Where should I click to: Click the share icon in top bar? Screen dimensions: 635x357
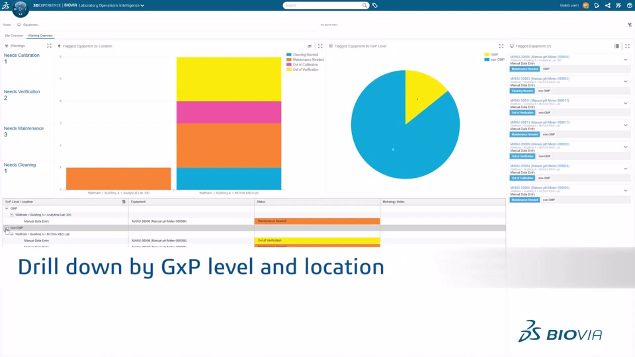tap(607, 5)
